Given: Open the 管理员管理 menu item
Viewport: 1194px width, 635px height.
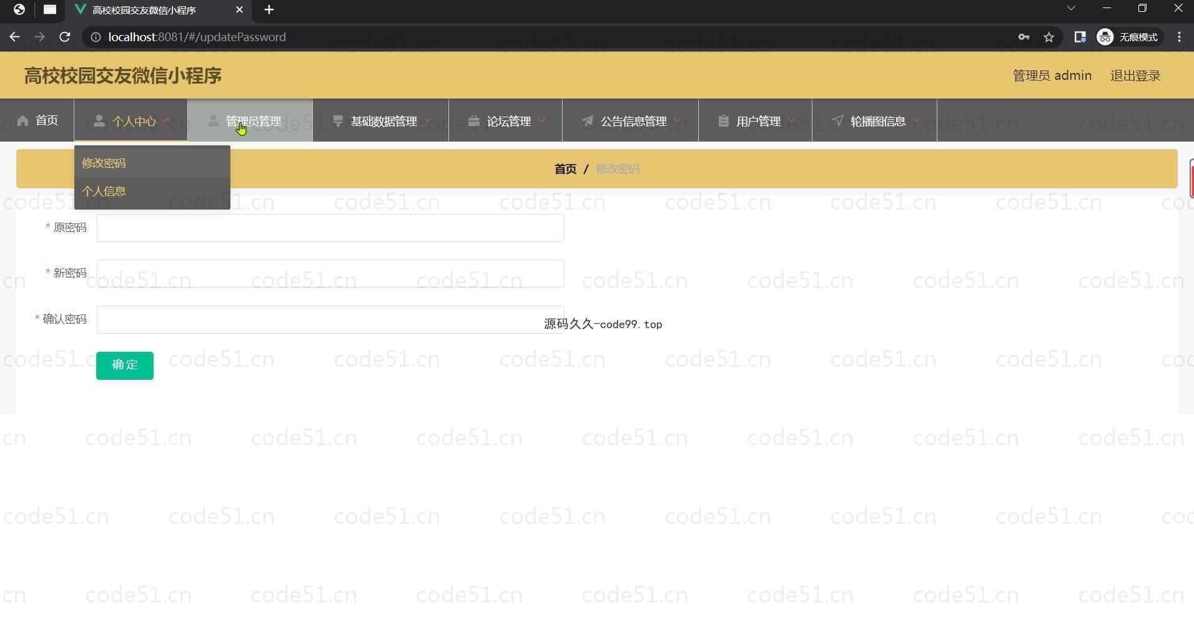Looking at the screenshot, I should [250, 120].
